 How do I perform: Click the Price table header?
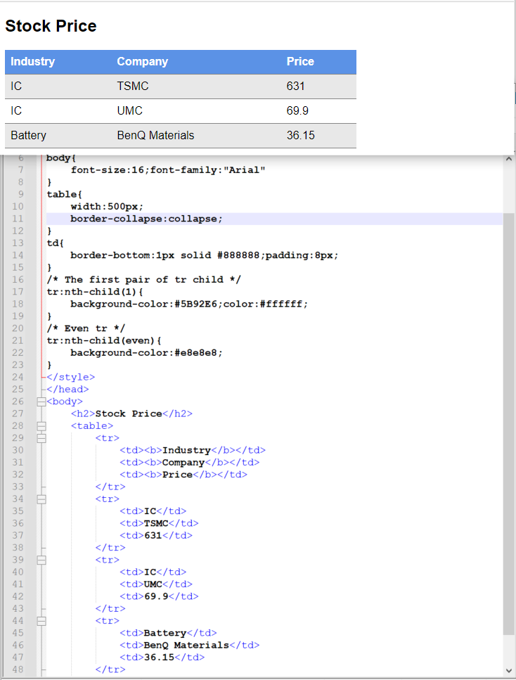pos(300,62)
